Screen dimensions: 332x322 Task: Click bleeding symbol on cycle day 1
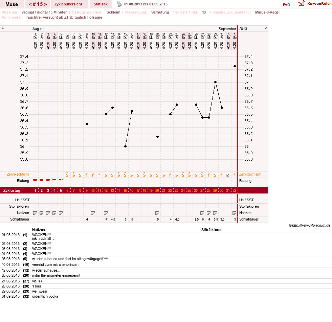point(35,180)
